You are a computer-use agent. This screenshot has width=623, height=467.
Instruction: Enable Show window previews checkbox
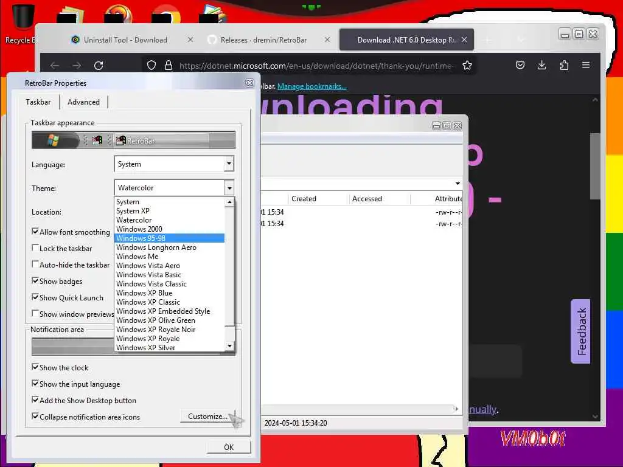click(x=35, y=313)
